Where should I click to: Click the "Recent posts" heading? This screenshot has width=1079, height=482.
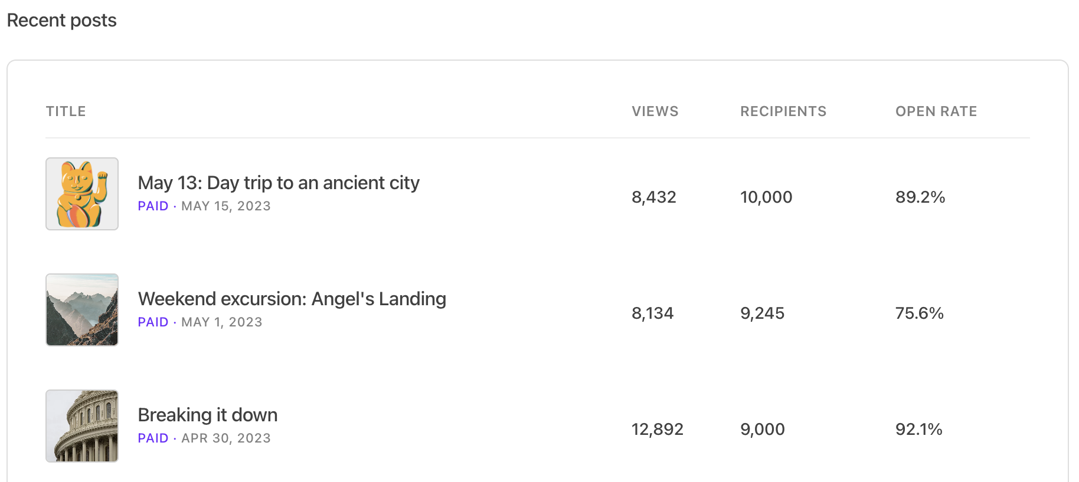pos(62,21)
